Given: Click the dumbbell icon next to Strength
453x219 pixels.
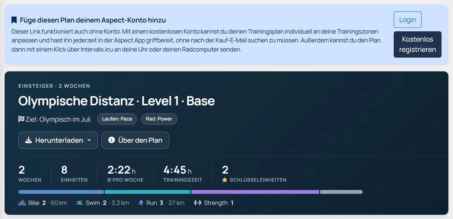Looking at the screenshot, I should tap(197, 203).
